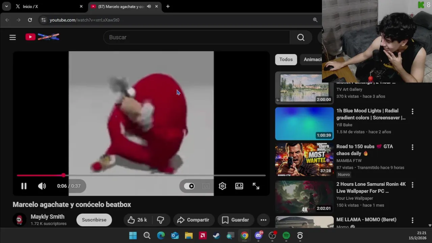Open options for Road to 150 subs
The image size is (432, 243).
point(412,147)
